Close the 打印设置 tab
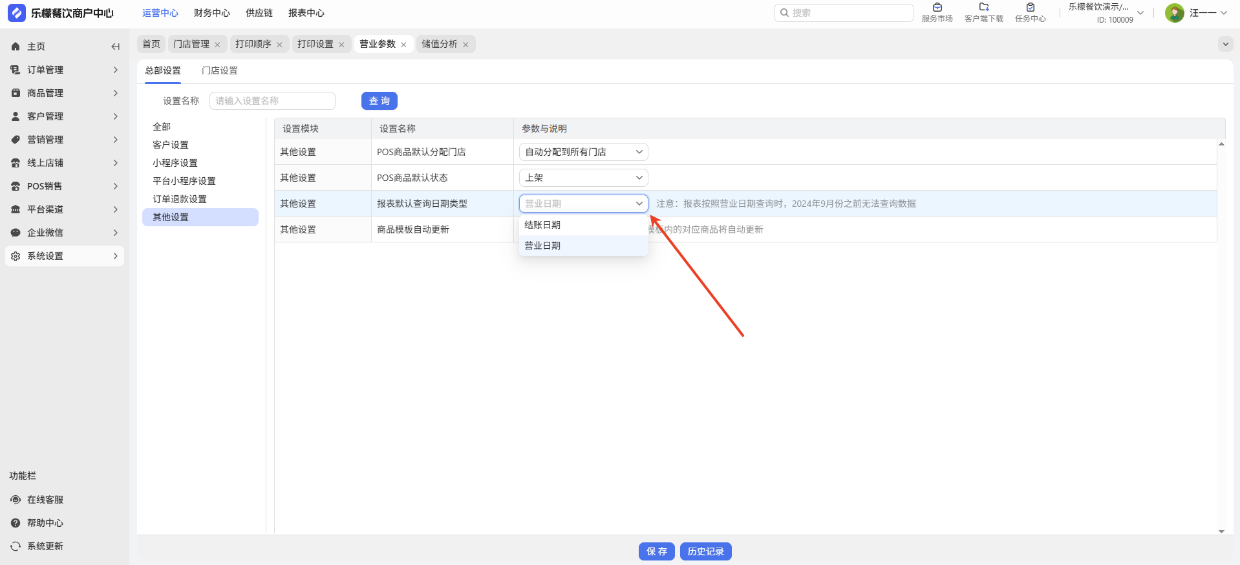 tap(341, 45)
